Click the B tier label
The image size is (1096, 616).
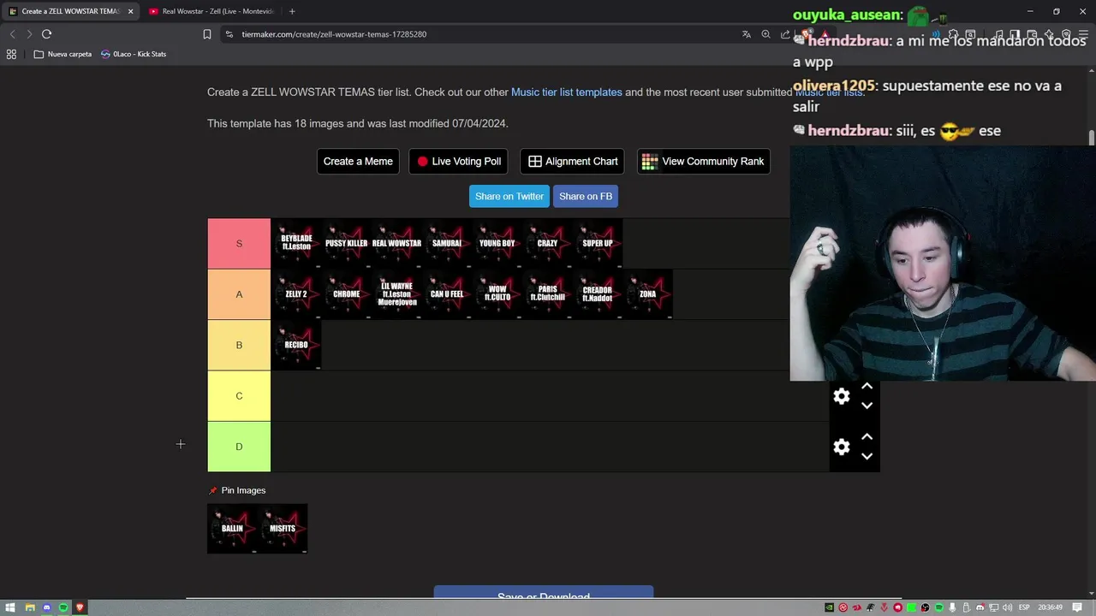coord(239,345)
